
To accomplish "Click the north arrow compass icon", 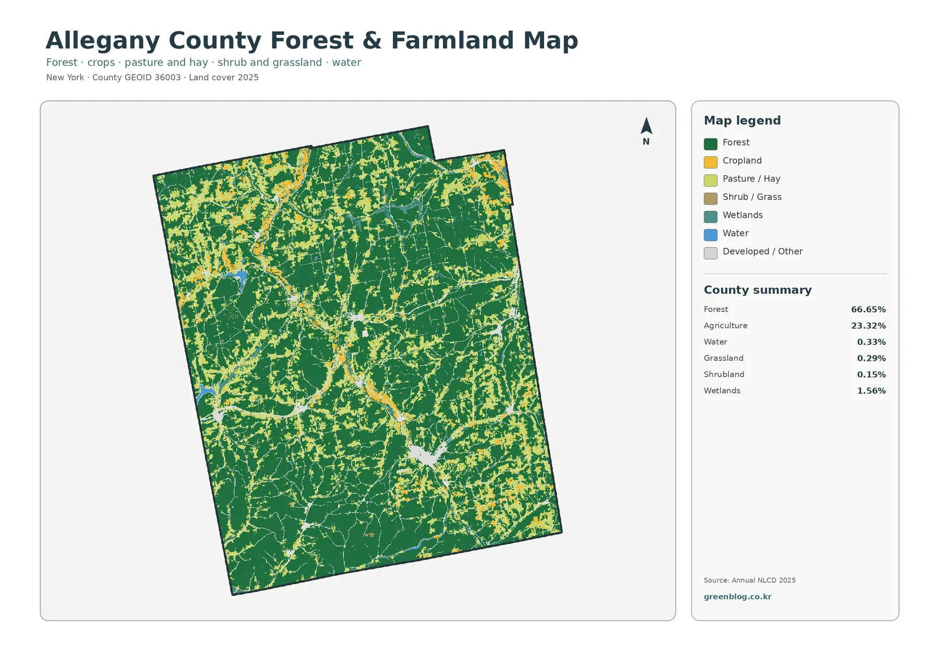I will click(x=646, y=126).
